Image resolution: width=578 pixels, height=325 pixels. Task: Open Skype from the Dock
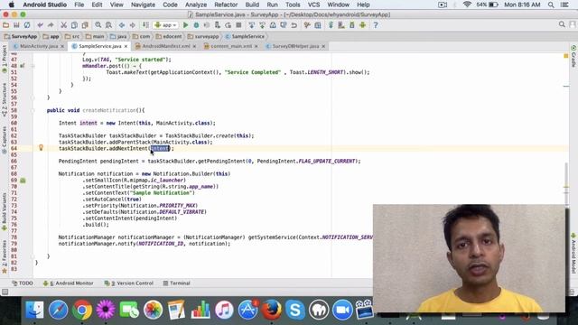[295, 310]
